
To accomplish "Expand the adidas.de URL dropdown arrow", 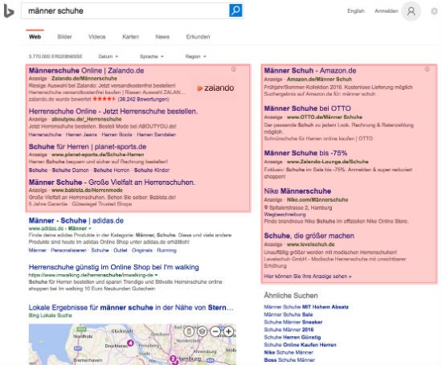I will point(90,228).
